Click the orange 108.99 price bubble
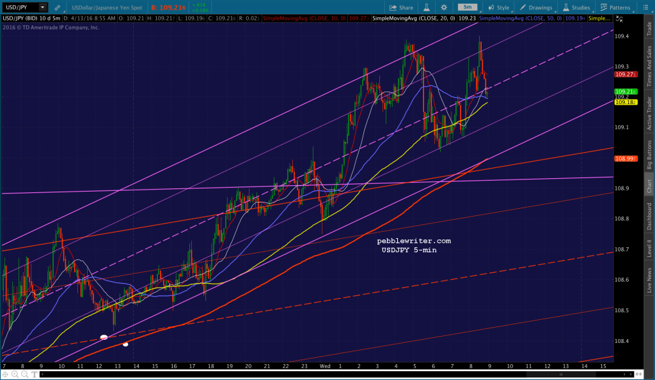Viewport: 655px width, 380px height. (x=626, y=158)
